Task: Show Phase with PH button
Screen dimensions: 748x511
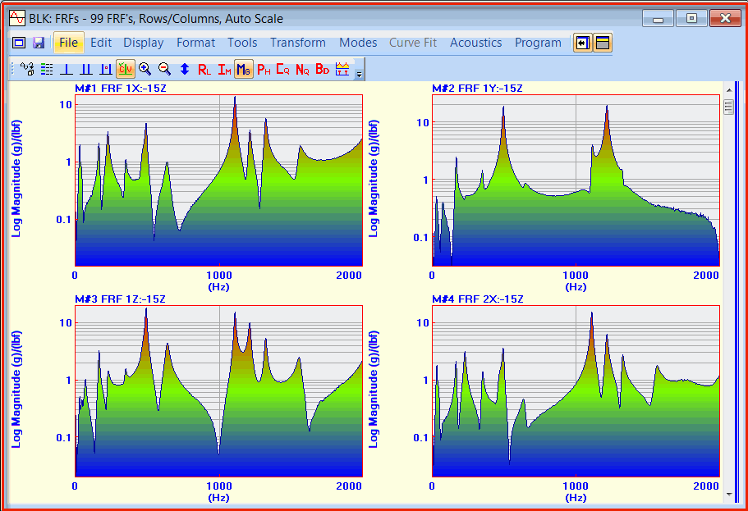Action: [x=264, y=70]
